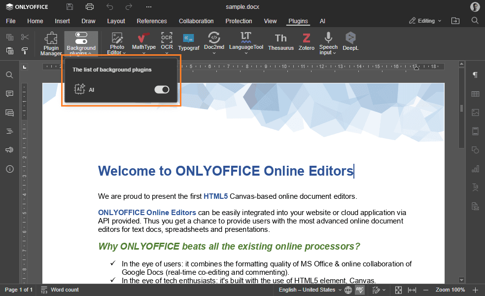This screenshot has height=296, width=485.
Task: Open the Zotero plugin
Action: tap(306, 42)
